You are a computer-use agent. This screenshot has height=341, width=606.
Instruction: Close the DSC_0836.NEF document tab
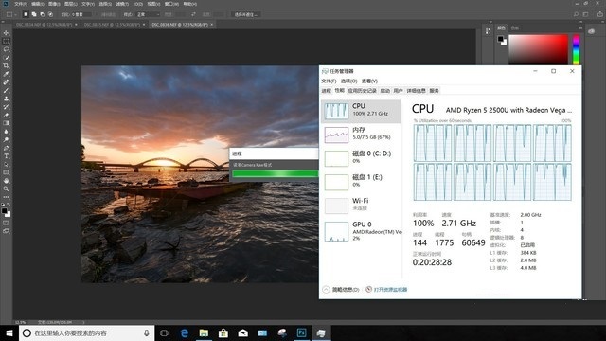(212, 25)
